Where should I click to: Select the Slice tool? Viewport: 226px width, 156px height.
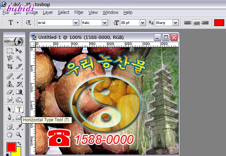[19, 66]
